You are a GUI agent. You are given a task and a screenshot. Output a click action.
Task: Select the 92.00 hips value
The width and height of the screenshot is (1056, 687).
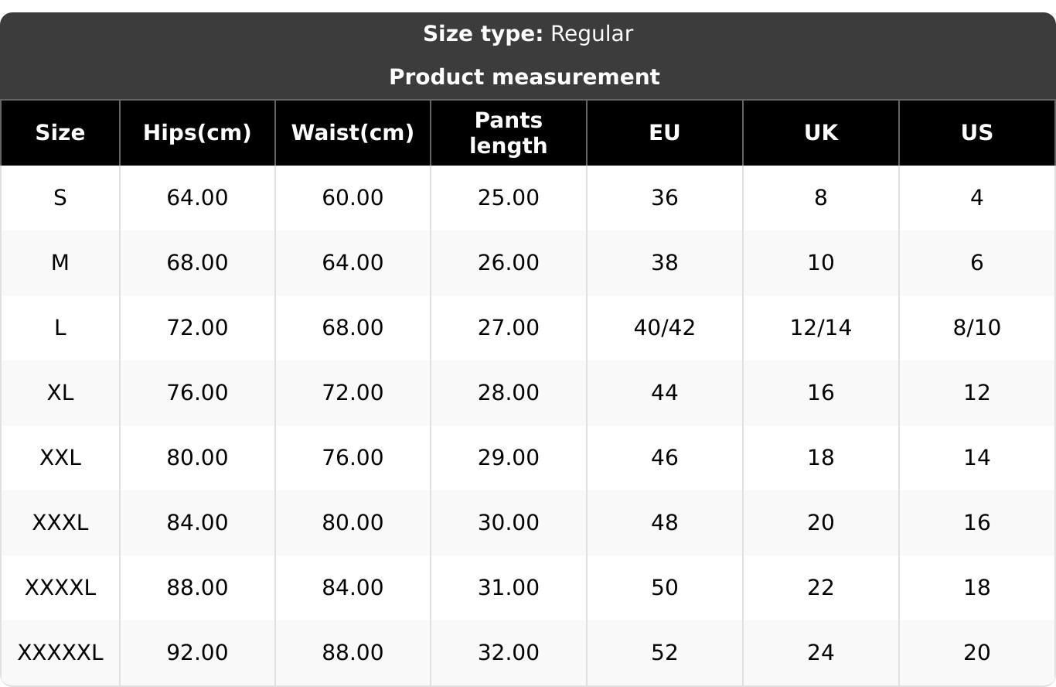pyautogui.click(x=197, y=653)
